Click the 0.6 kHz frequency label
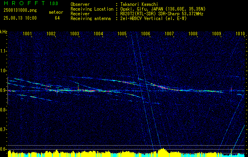This screenshot has width=248, height=157. [3, 149]
